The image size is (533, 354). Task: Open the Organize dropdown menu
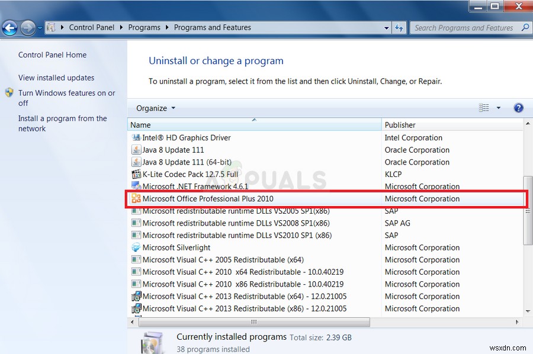point(153,108)
